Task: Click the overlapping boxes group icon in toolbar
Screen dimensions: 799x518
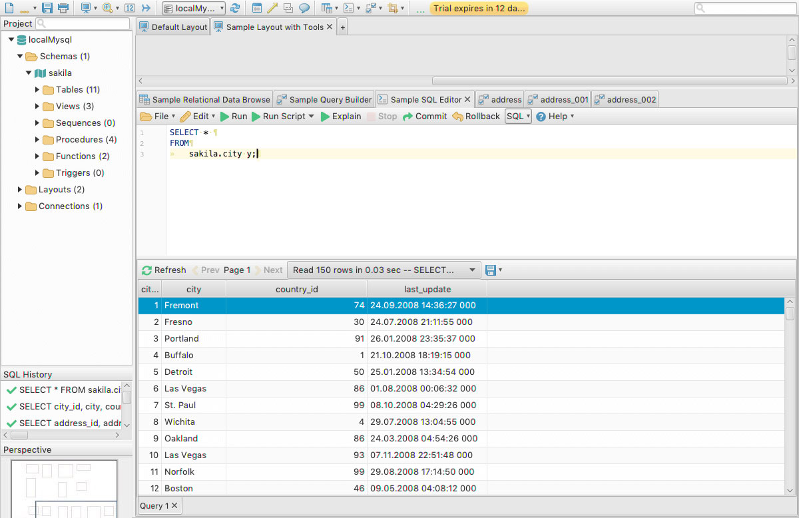Action: coord(288,8)
